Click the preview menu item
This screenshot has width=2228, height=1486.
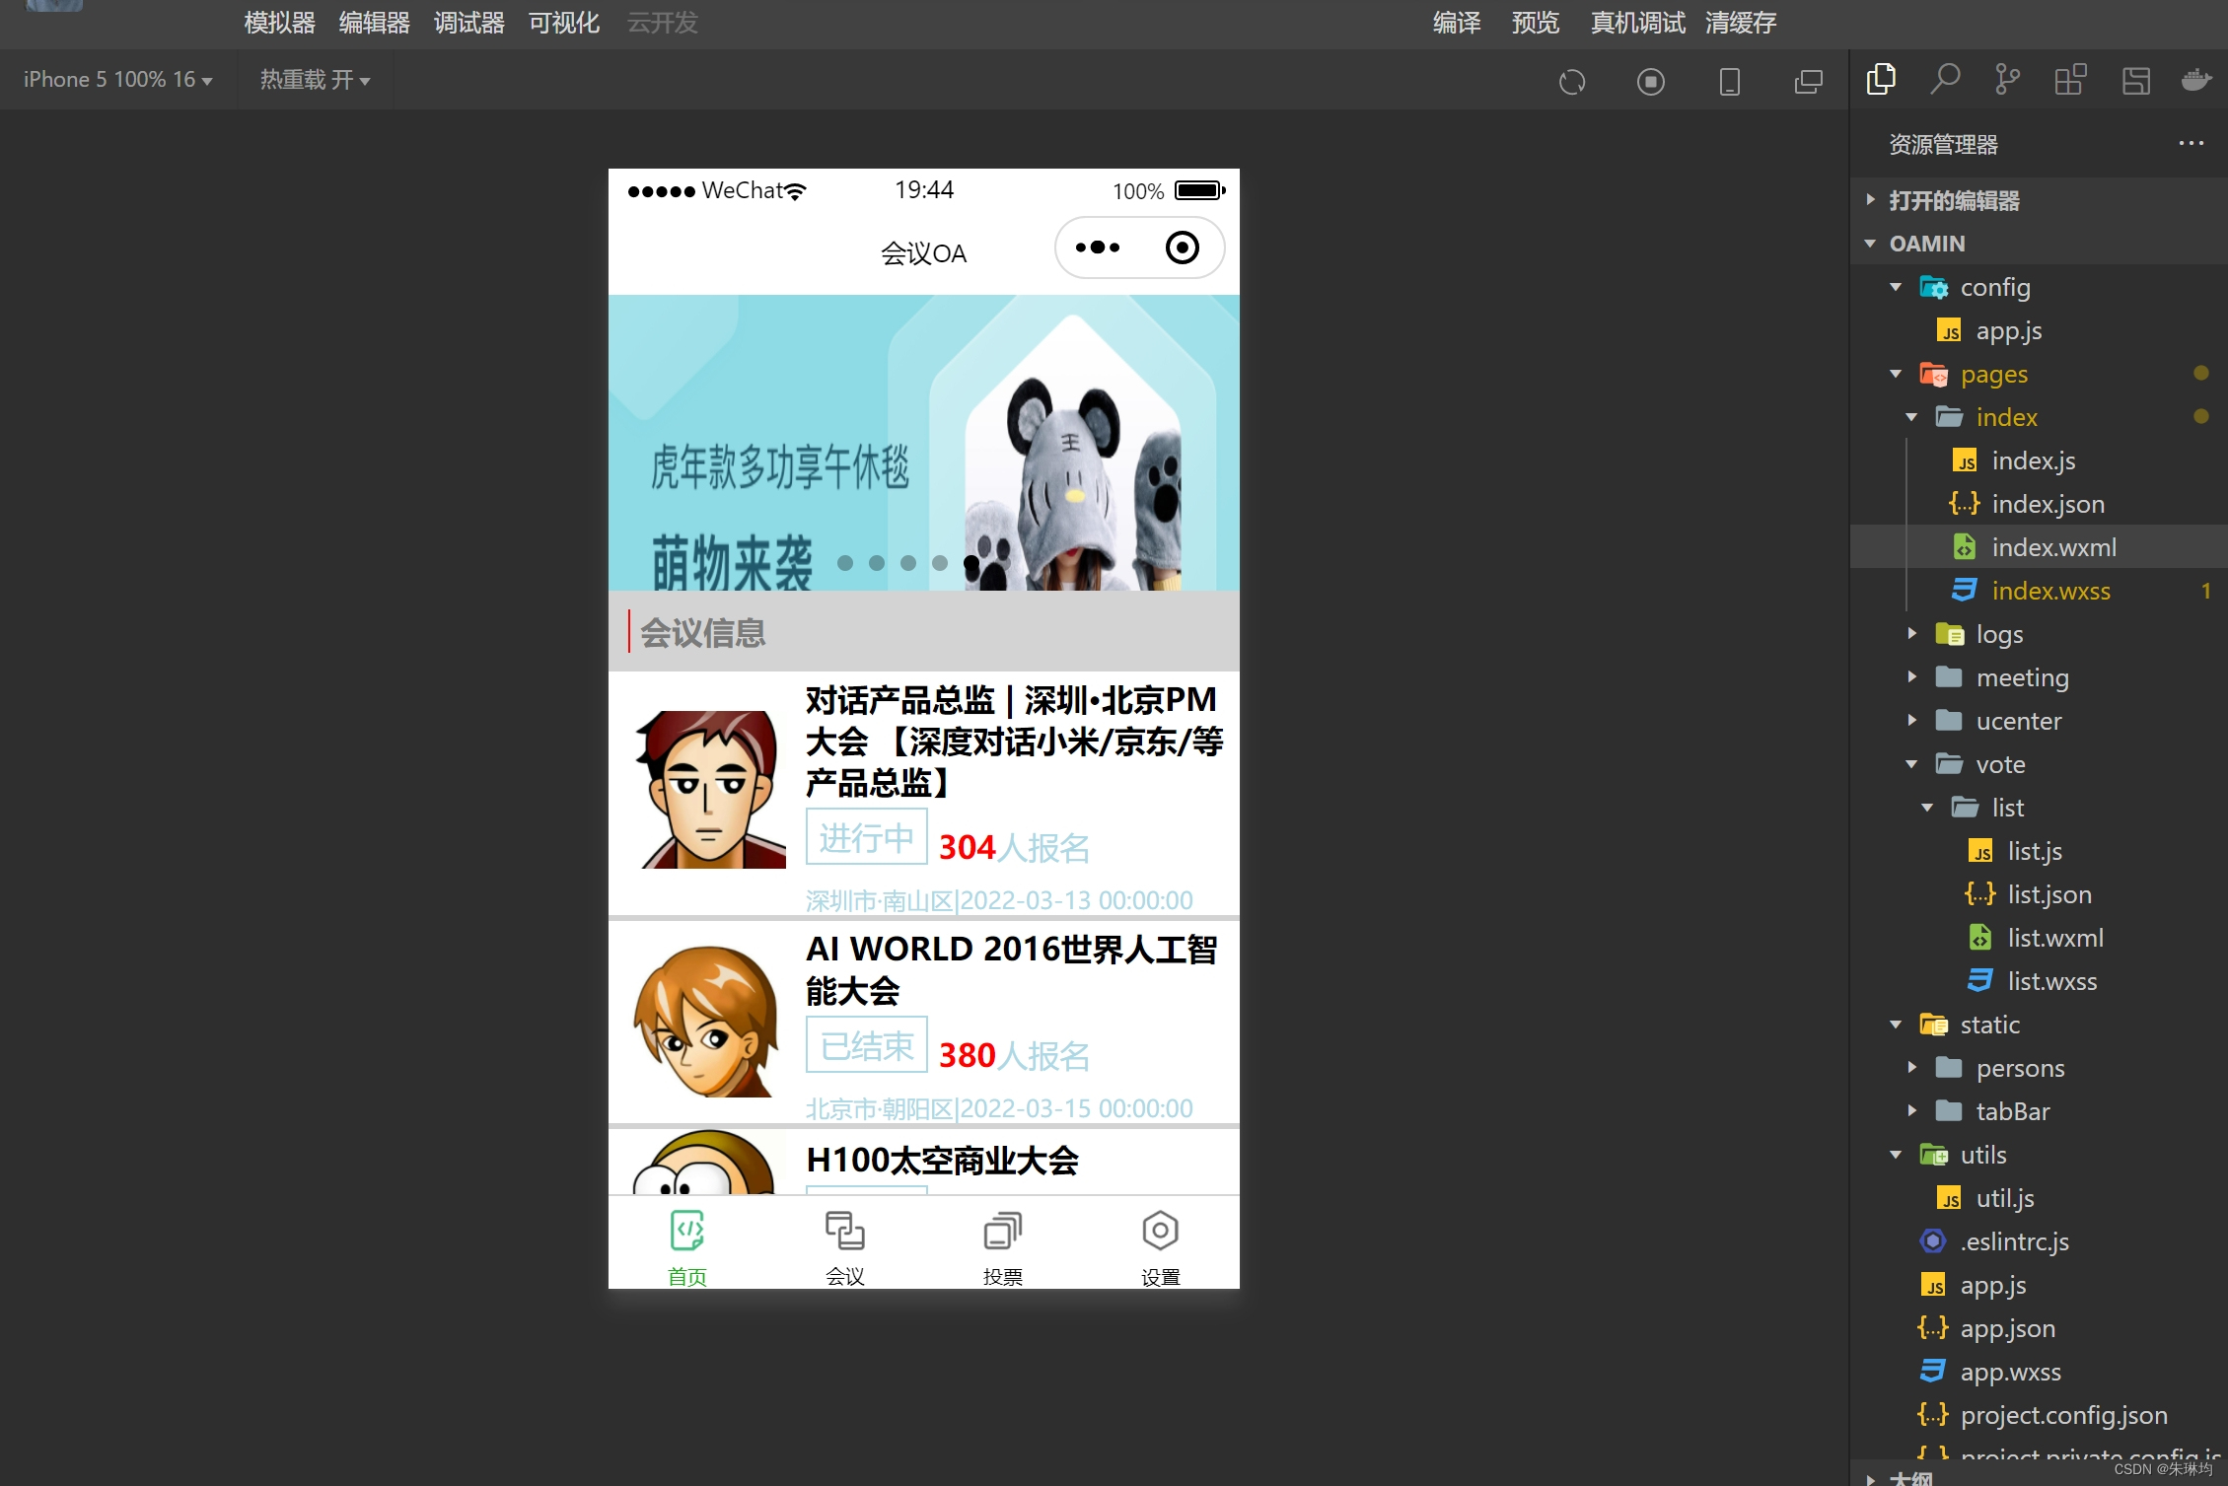point(1535,23)
